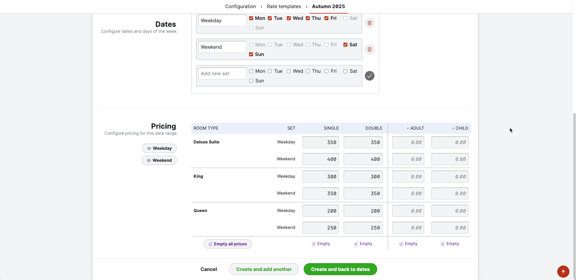Click the King room type label

(198, 176)
